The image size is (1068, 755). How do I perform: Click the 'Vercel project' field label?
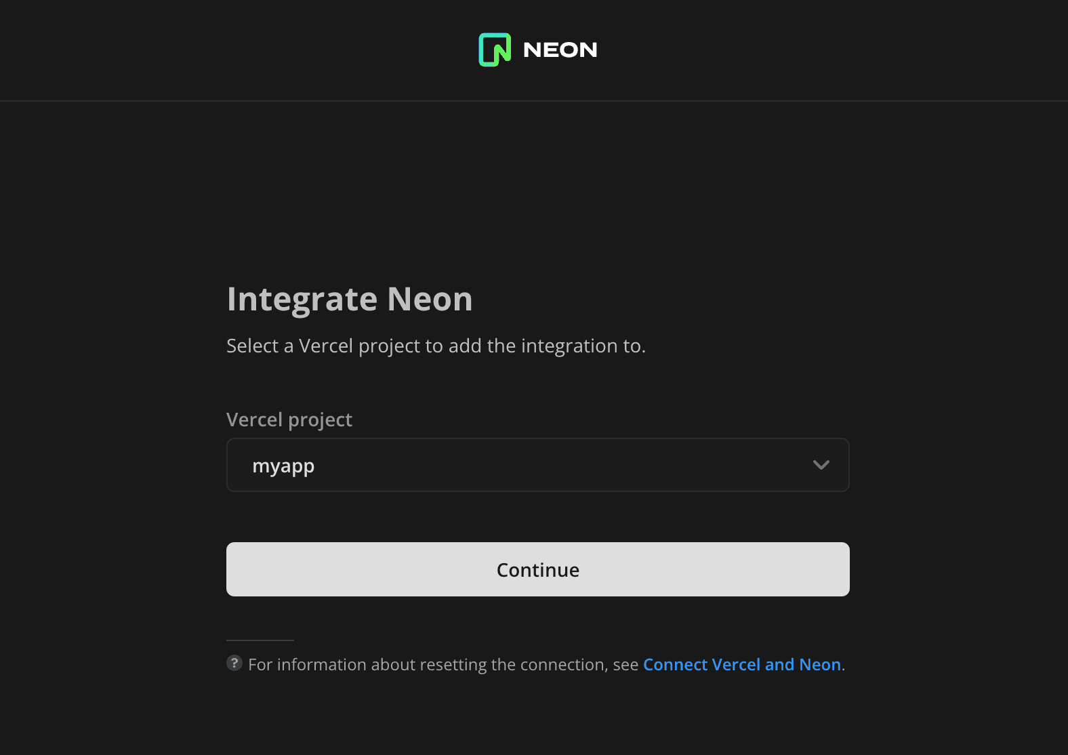289,420
